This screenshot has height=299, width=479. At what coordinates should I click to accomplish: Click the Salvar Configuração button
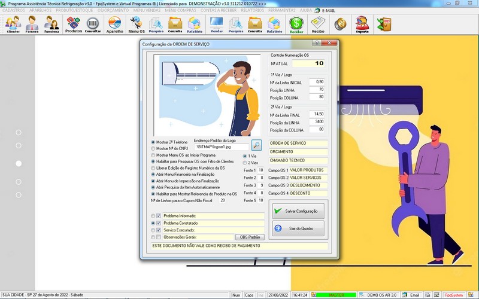click(x=297, y=211)
